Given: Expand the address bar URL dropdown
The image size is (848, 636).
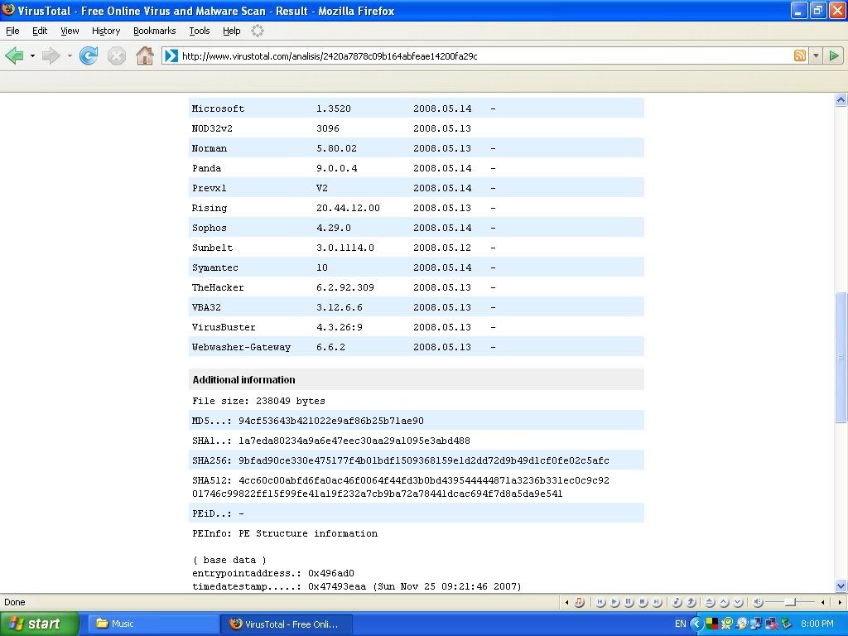Looking at the screenshot, I should pyautogui.click(x=816, y=55).
